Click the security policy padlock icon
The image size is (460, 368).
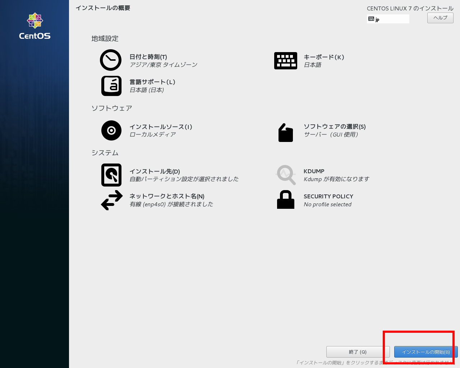(286, 200)
